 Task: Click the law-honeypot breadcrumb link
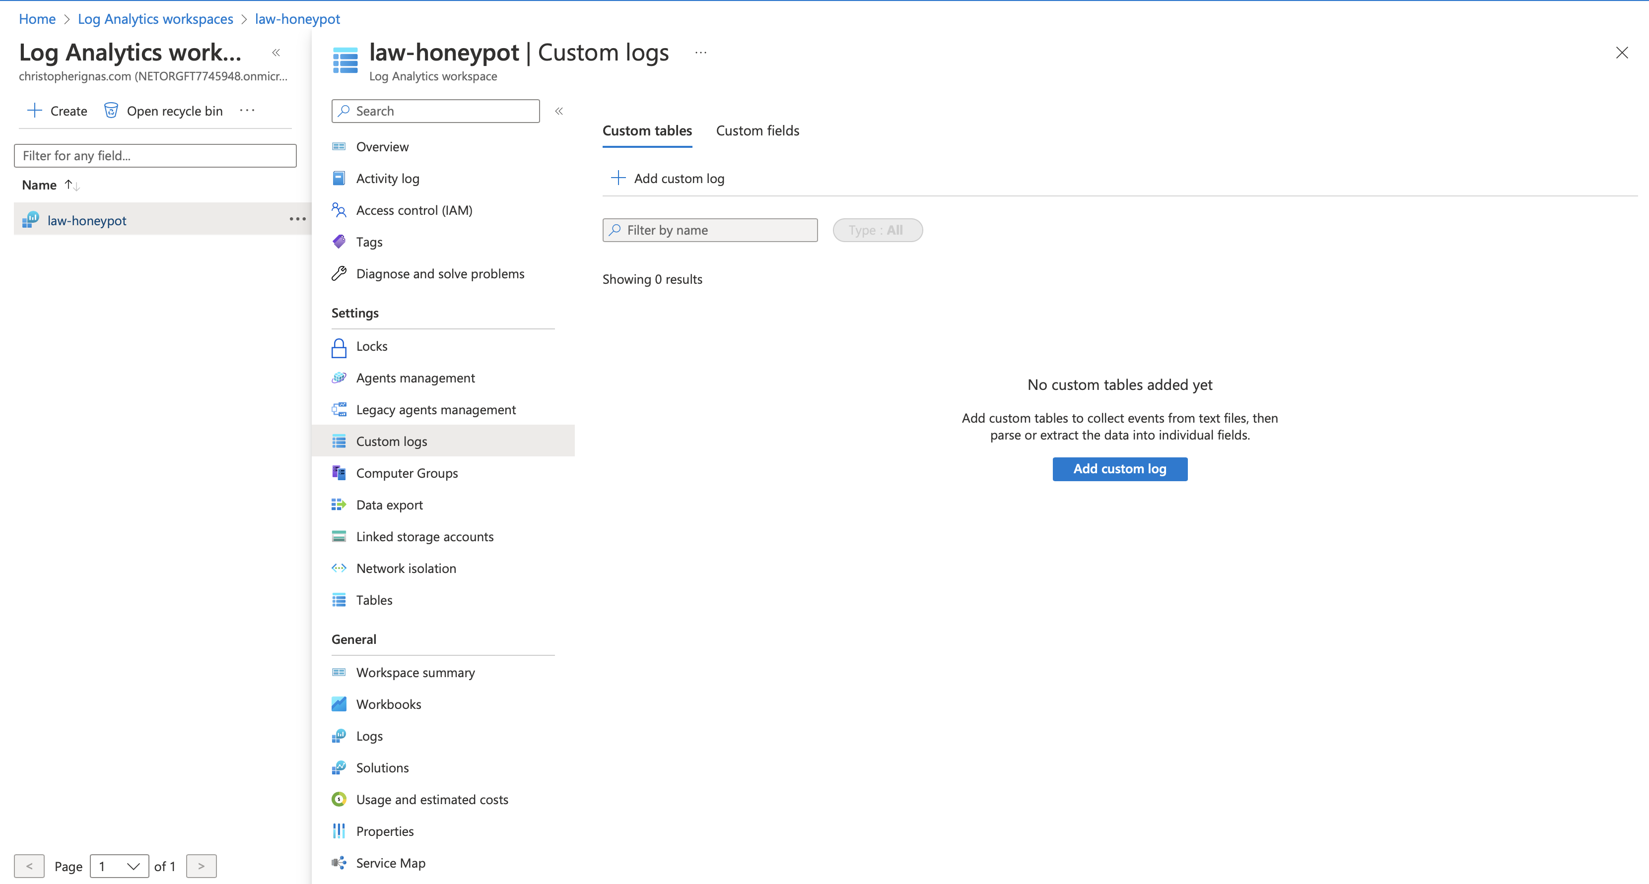tap(298, 19)
